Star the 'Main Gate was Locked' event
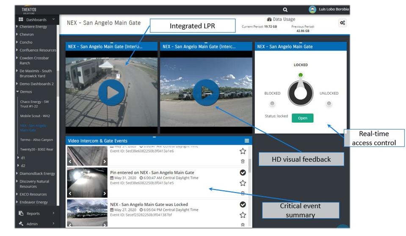The image size is (406, 236). click(243, 215)
